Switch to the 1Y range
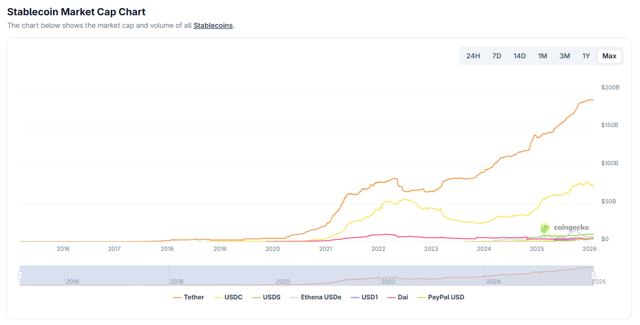 (x=586, y=56)
